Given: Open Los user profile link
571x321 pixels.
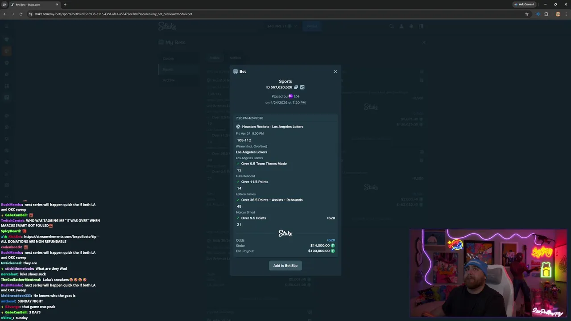Looking at the screenshot, I should click(296, 96).
